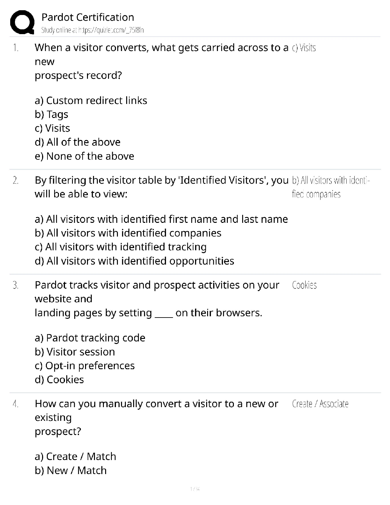Choose option 'c) Visits' in question 1
This screenshot has height=505, width=390.
[52, 128]
